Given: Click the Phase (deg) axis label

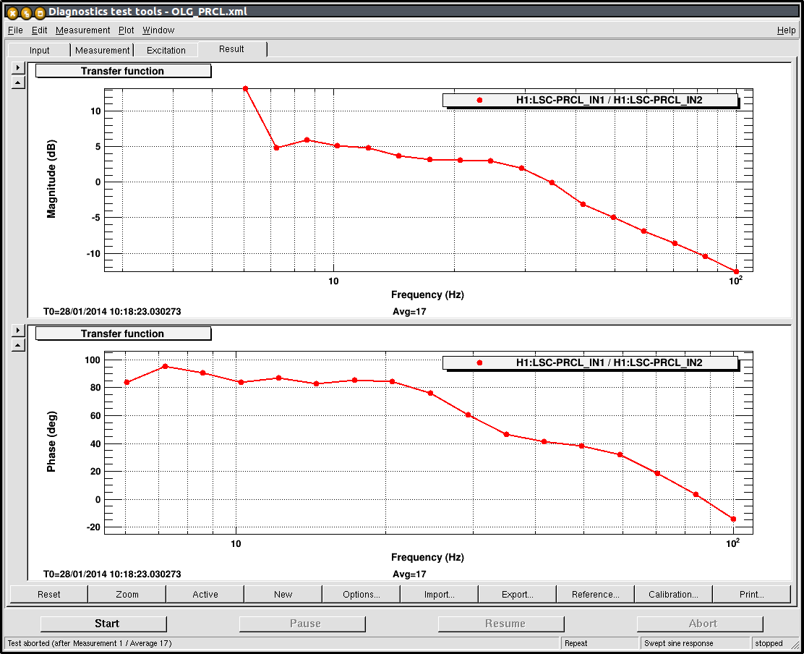Looking at the screenshot, I should (51, 441).
